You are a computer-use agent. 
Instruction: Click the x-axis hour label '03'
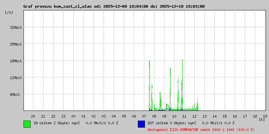pos(104,116)
